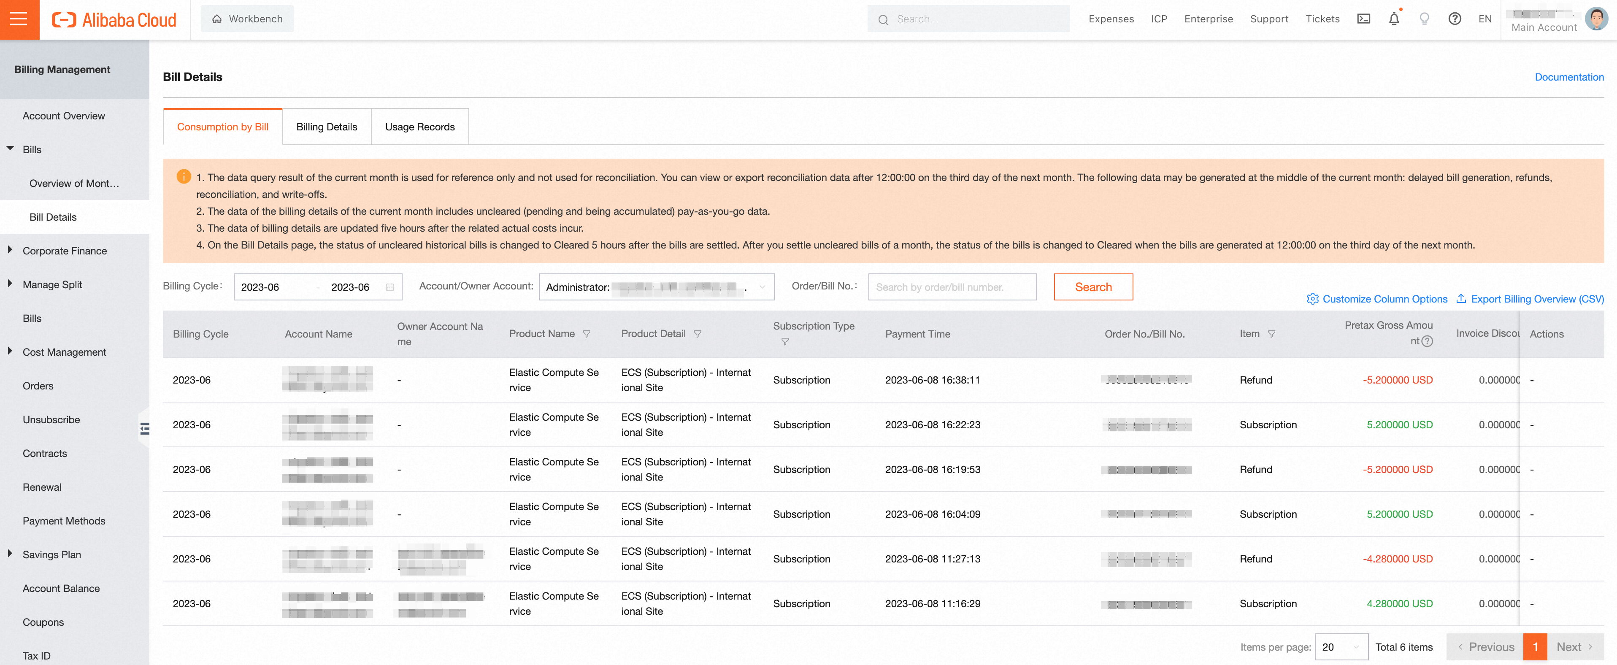The image size is (1617, 665).
Task: Open the notifications bell
Action: [1393, 19]
